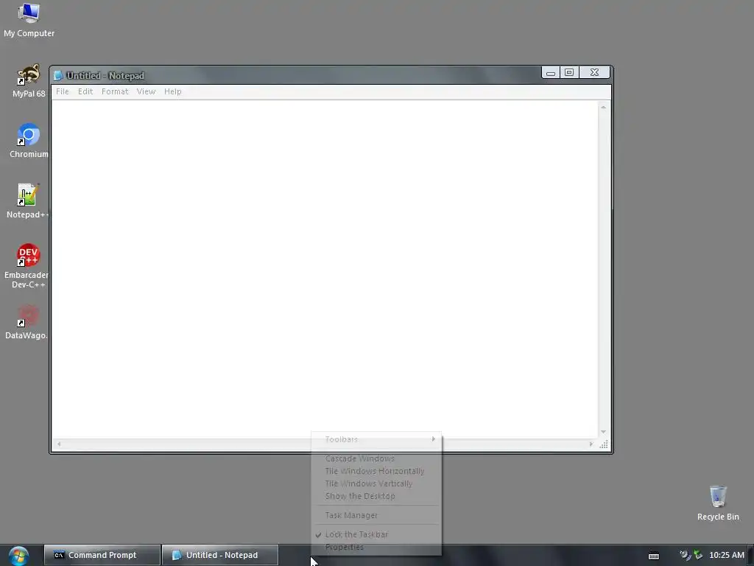Click the Notepad title bar icon
This screenshot has width=754, height=566.
click(x=58, y=76)
